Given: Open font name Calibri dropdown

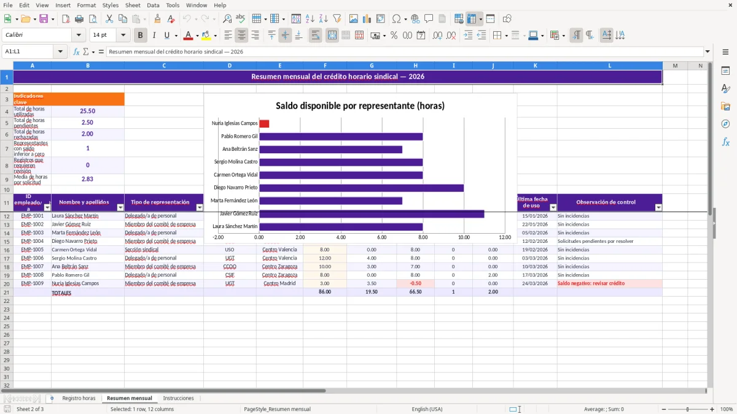Looking at the screenshot, I should (x=79, y=36).
